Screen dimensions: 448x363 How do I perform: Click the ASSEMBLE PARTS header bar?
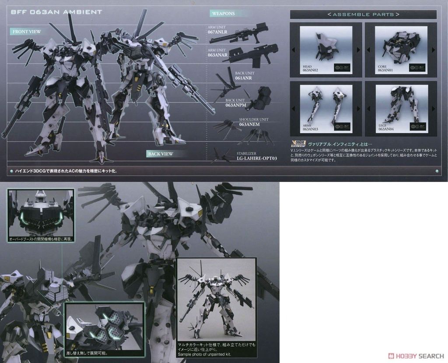click(x=363, y=14)
